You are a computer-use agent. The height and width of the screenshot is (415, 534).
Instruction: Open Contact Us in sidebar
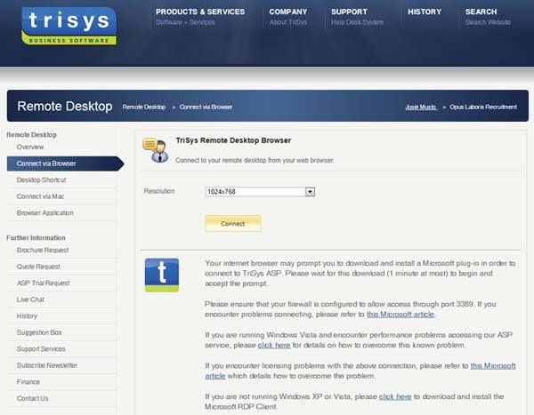[32, 398]
